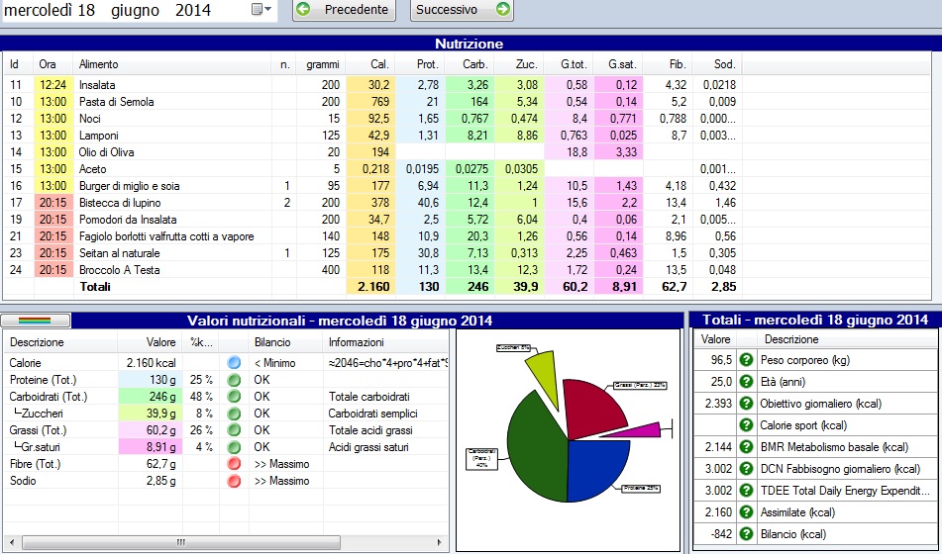Click the blue status indicator in Calorie row
Viewport: 942px width, 554px height.
[x=234, y=363]
